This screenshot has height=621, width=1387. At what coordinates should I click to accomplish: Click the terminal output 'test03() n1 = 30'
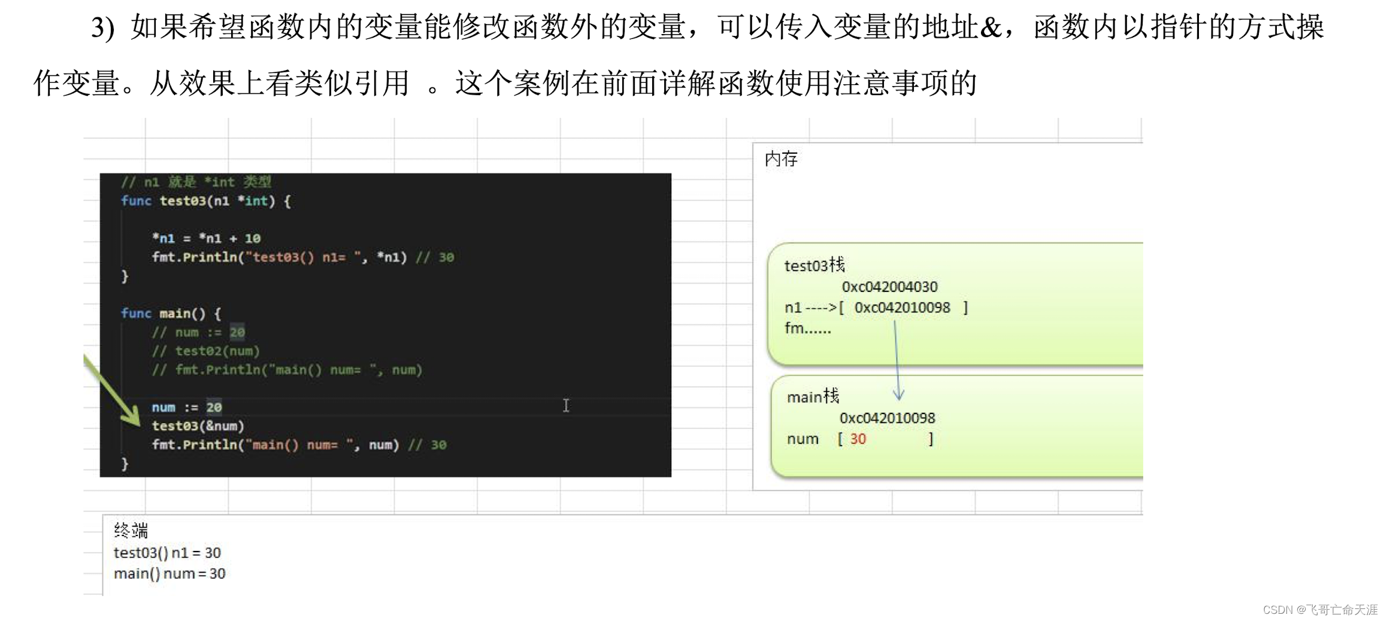(x=167, y=553)
